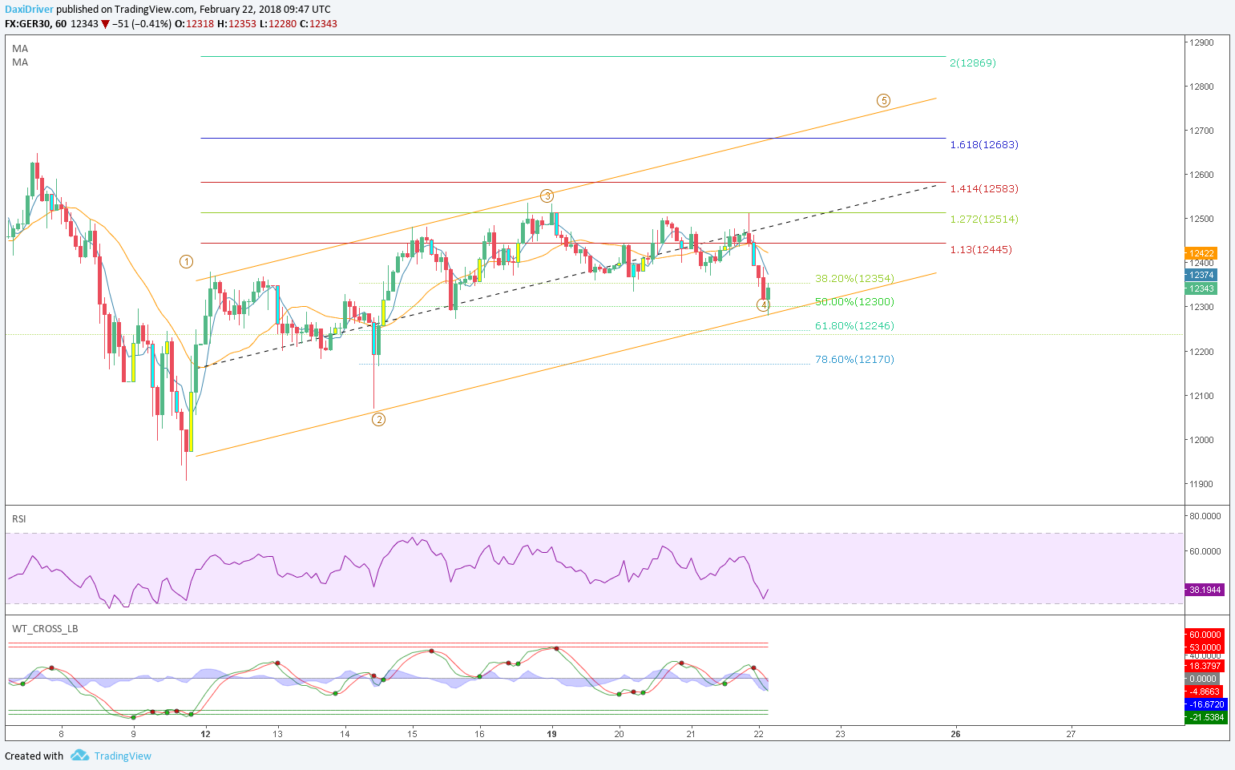1235x770 pixels.
Task: Click the red 53.0000 WT level tag
Action: click(1205, 647)
